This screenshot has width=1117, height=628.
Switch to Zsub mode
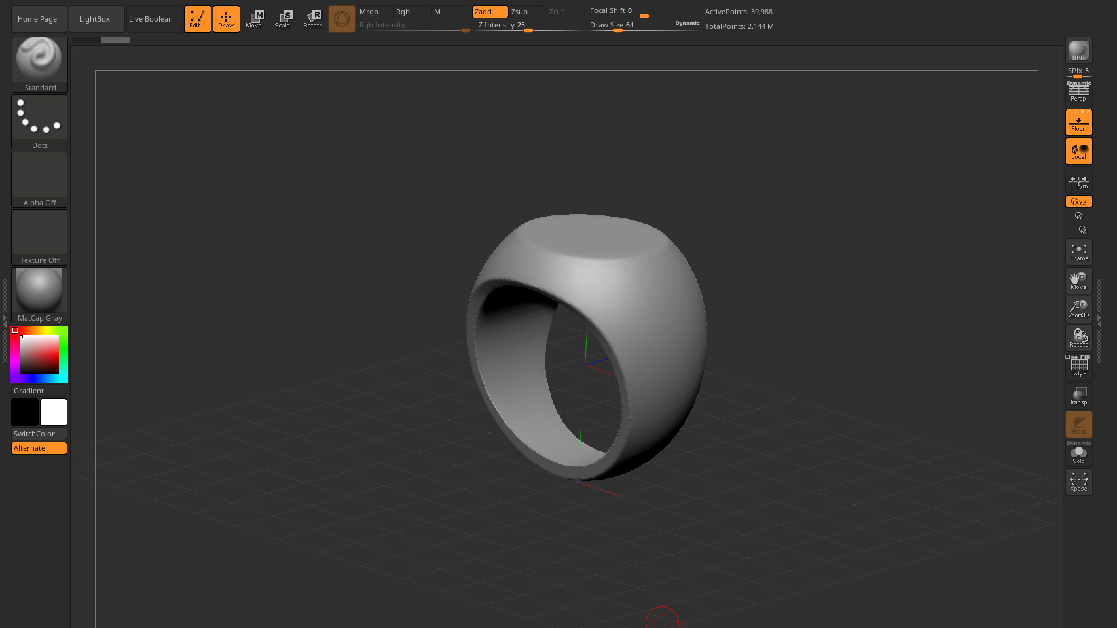pos(527,12)
